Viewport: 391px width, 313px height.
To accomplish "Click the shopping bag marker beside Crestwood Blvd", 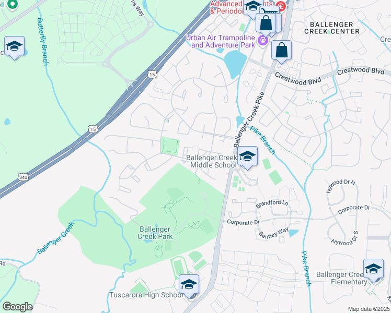I will (x=281, y=50).
